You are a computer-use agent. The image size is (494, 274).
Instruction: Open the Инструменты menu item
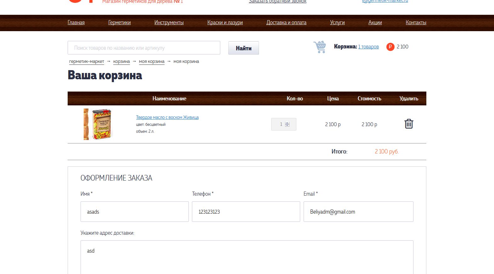[169, 23]
